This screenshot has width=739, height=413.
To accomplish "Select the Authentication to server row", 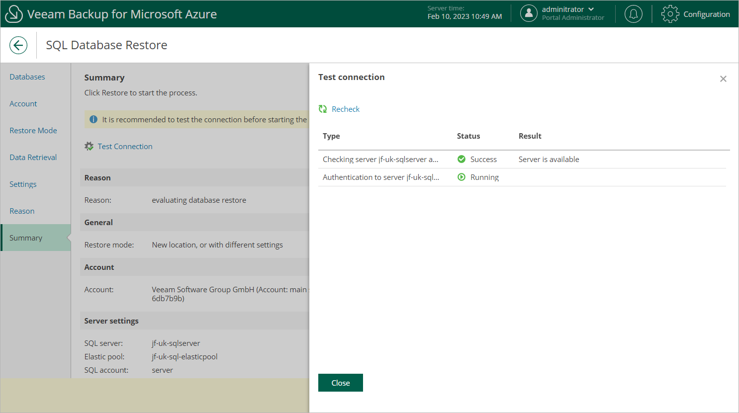I will [381, 177].
